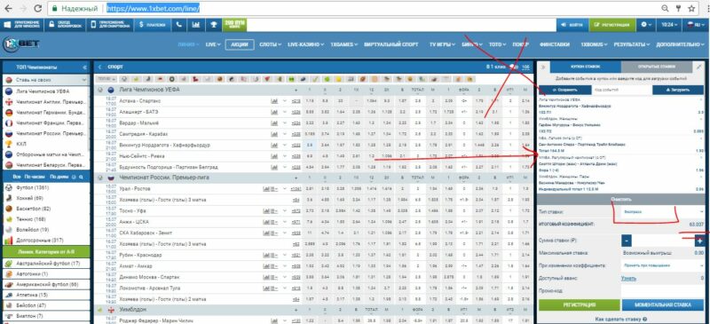
Task: Open Американский футбол (66) category
Action: click(46, 285)
